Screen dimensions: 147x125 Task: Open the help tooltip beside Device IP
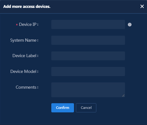(130, 25)
